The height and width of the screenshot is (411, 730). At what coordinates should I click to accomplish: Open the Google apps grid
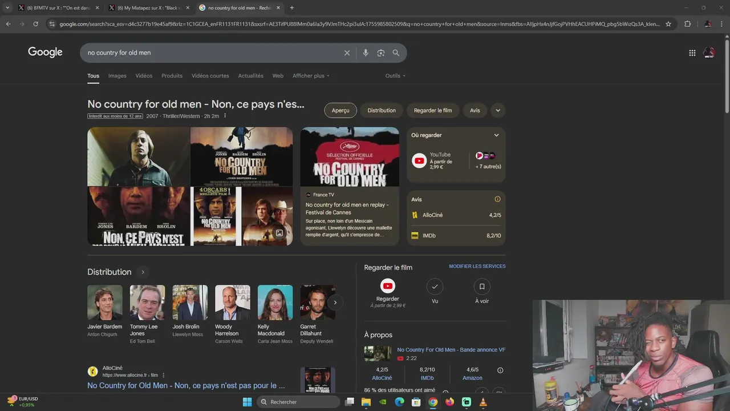(692, 53)
